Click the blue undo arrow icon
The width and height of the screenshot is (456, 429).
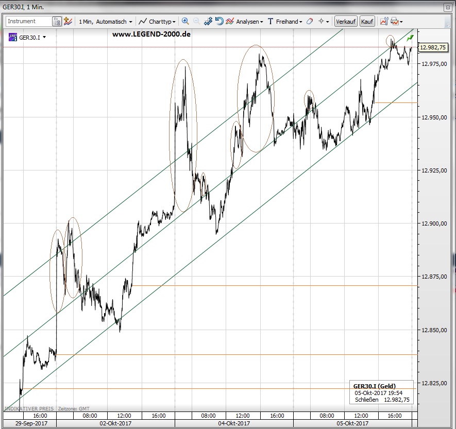pyautogui.click(x=219, y=22)
